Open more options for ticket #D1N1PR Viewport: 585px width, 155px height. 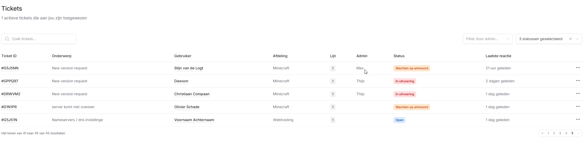tap(578, 107)
